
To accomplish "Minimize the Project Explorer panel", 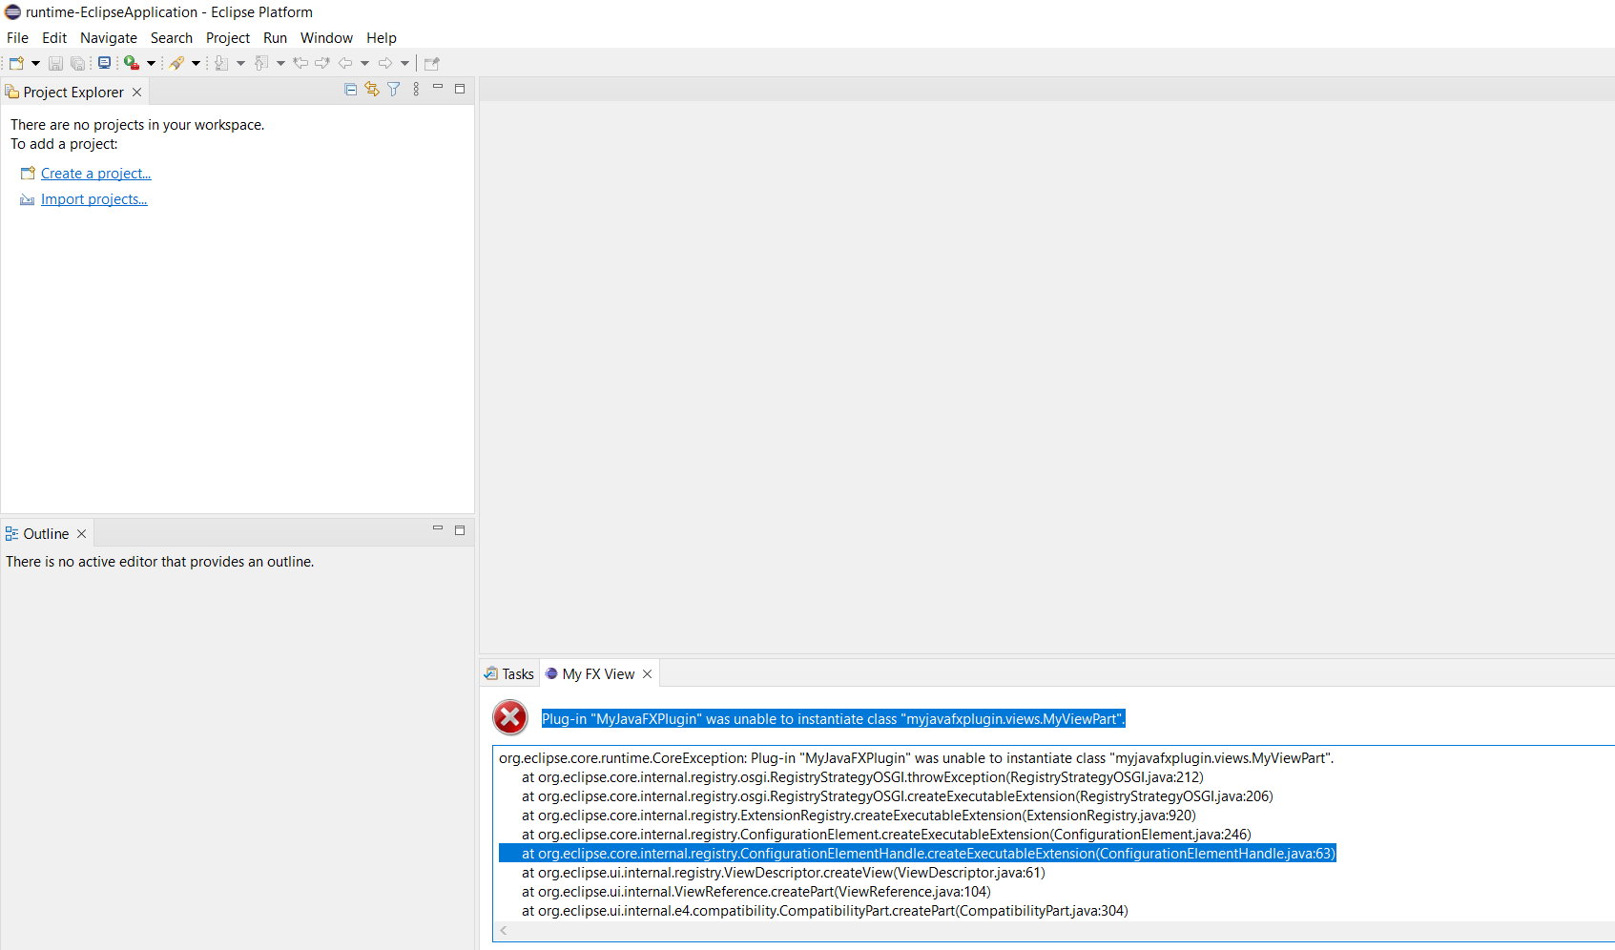I will 438,88.
